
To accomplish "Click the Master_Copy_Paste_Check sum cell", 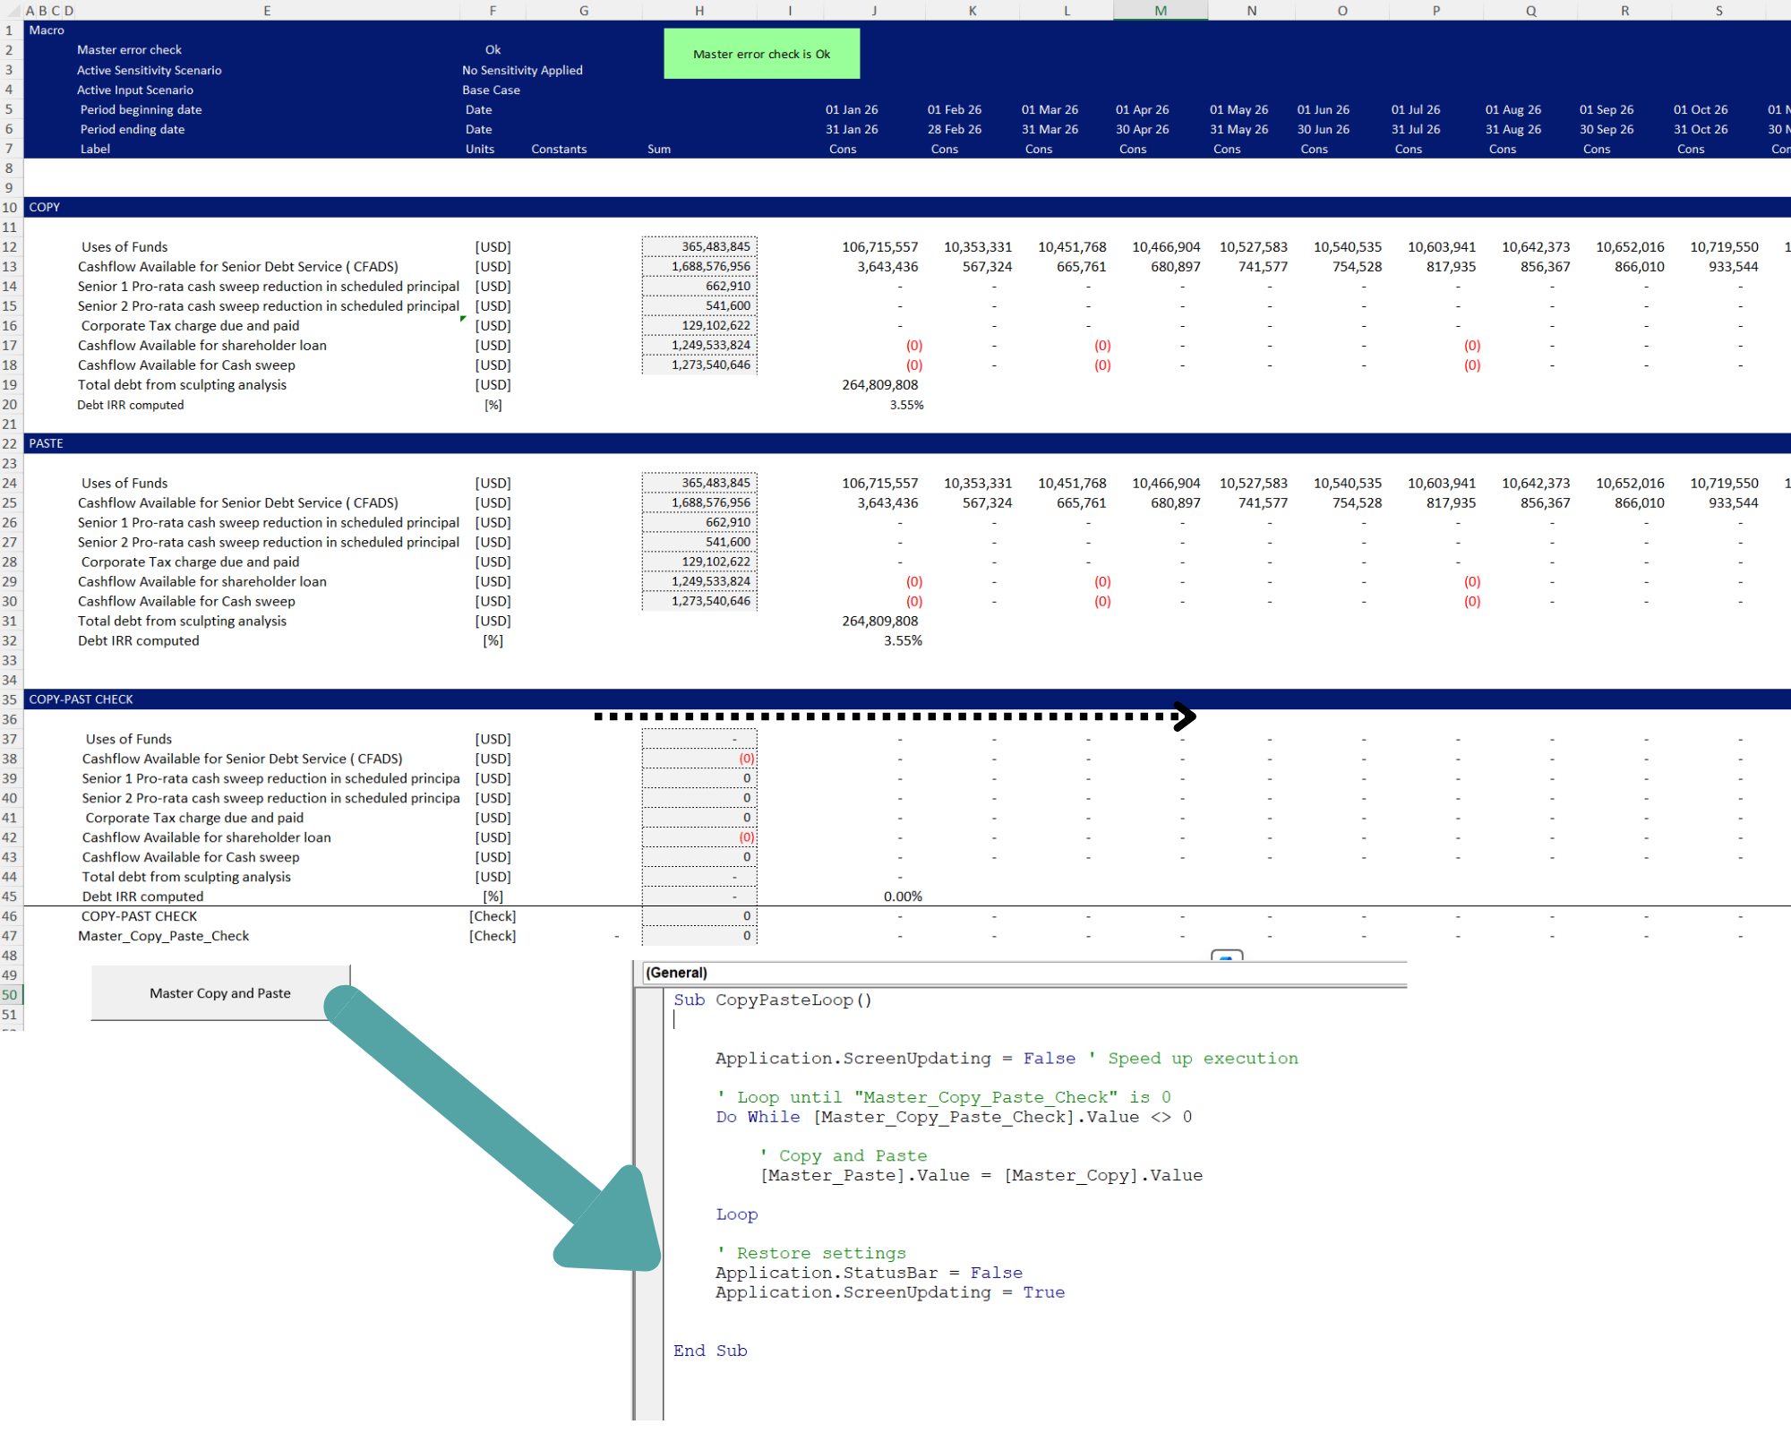I will coord(699,936).
